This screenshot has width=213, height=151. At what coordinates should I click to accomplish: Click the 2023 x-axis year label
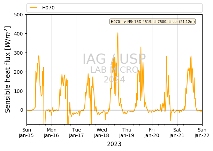pos(114,144)
